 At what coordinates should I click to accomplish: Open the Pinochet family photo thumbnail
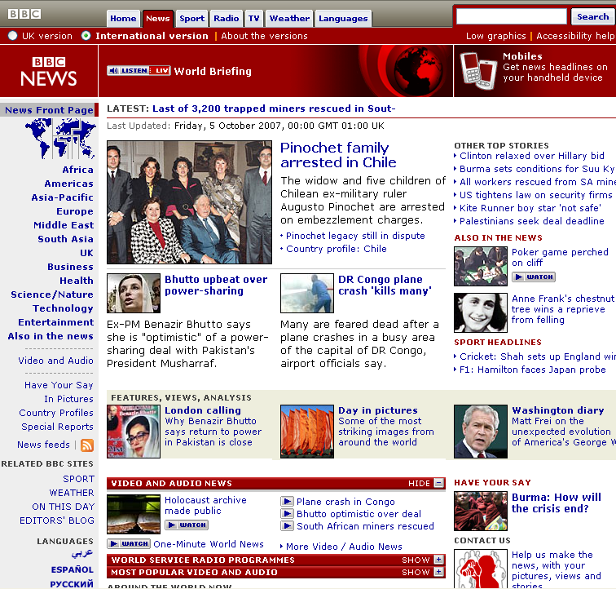tap(189, 201)
